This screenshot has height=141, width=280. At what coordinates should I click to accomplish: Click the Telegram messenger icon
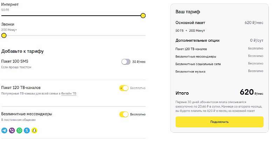(x=4, y=131)
